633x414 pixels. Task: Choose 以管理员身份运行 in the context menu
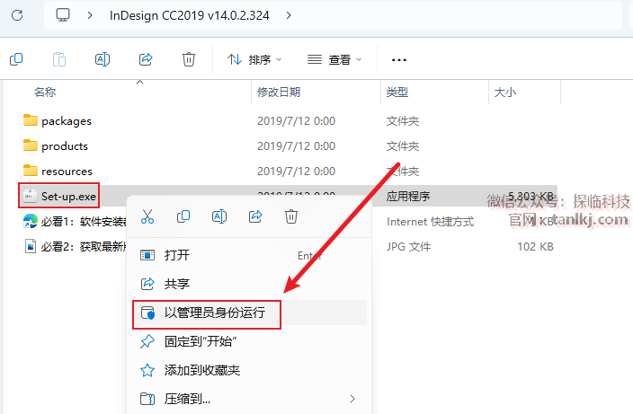pos(249,313)
